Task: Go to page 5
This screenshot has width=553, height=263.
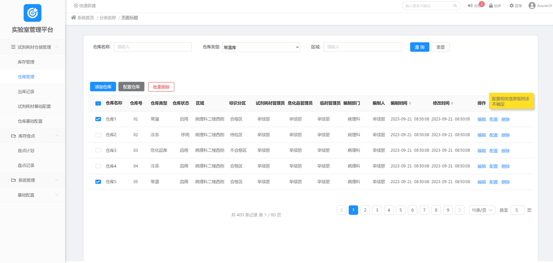Action: (x=400, y=210)
